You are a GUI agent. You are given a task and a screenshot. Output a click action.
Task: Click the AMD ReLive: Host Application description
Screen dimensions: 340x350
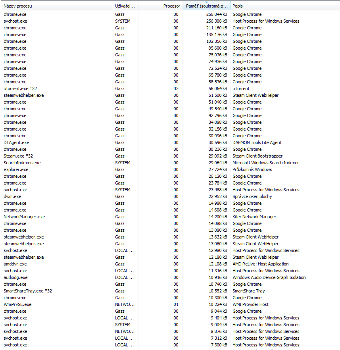coord(261,264)
